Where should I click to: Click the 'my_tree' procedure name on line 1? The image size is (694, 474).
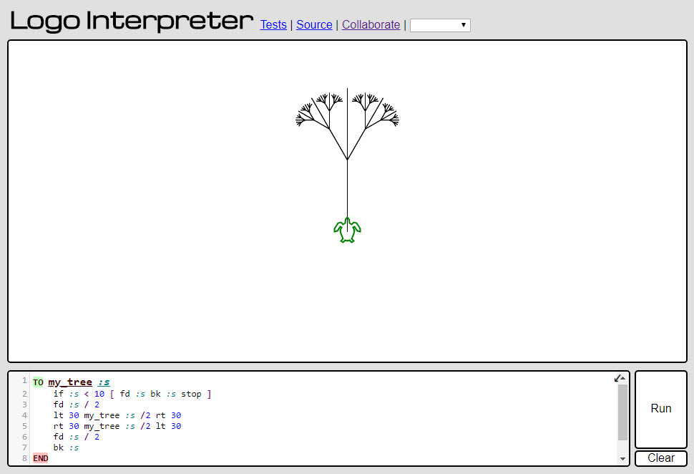pyautogui.click(x=70, y=382)
